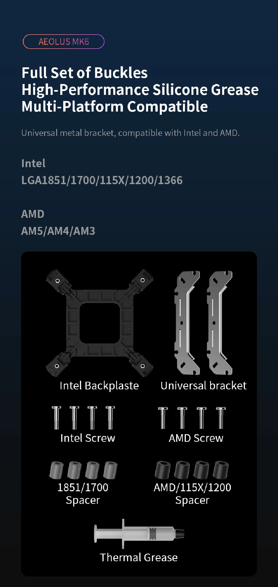Image resolution: width=278 pixels, height=587 pixels.
Task: Click the 'Intel Backplaste' label
Action: pos(99,386)
